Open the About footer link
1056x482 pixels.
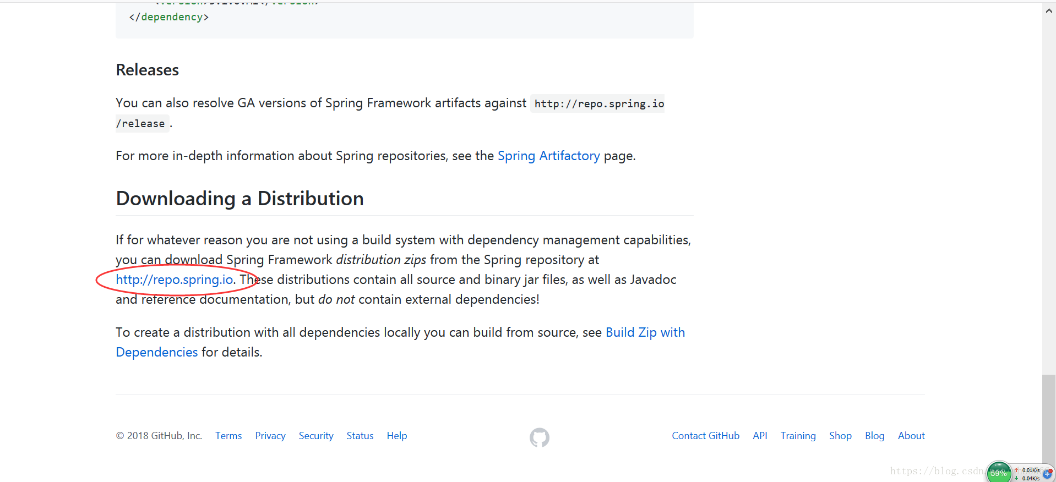click(911, 436)
